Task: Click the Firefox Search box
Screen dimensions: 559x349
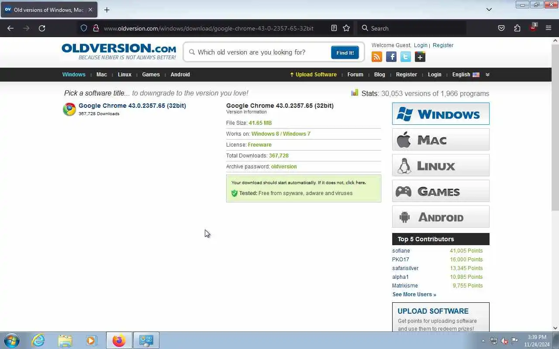Action: (412, 28)
